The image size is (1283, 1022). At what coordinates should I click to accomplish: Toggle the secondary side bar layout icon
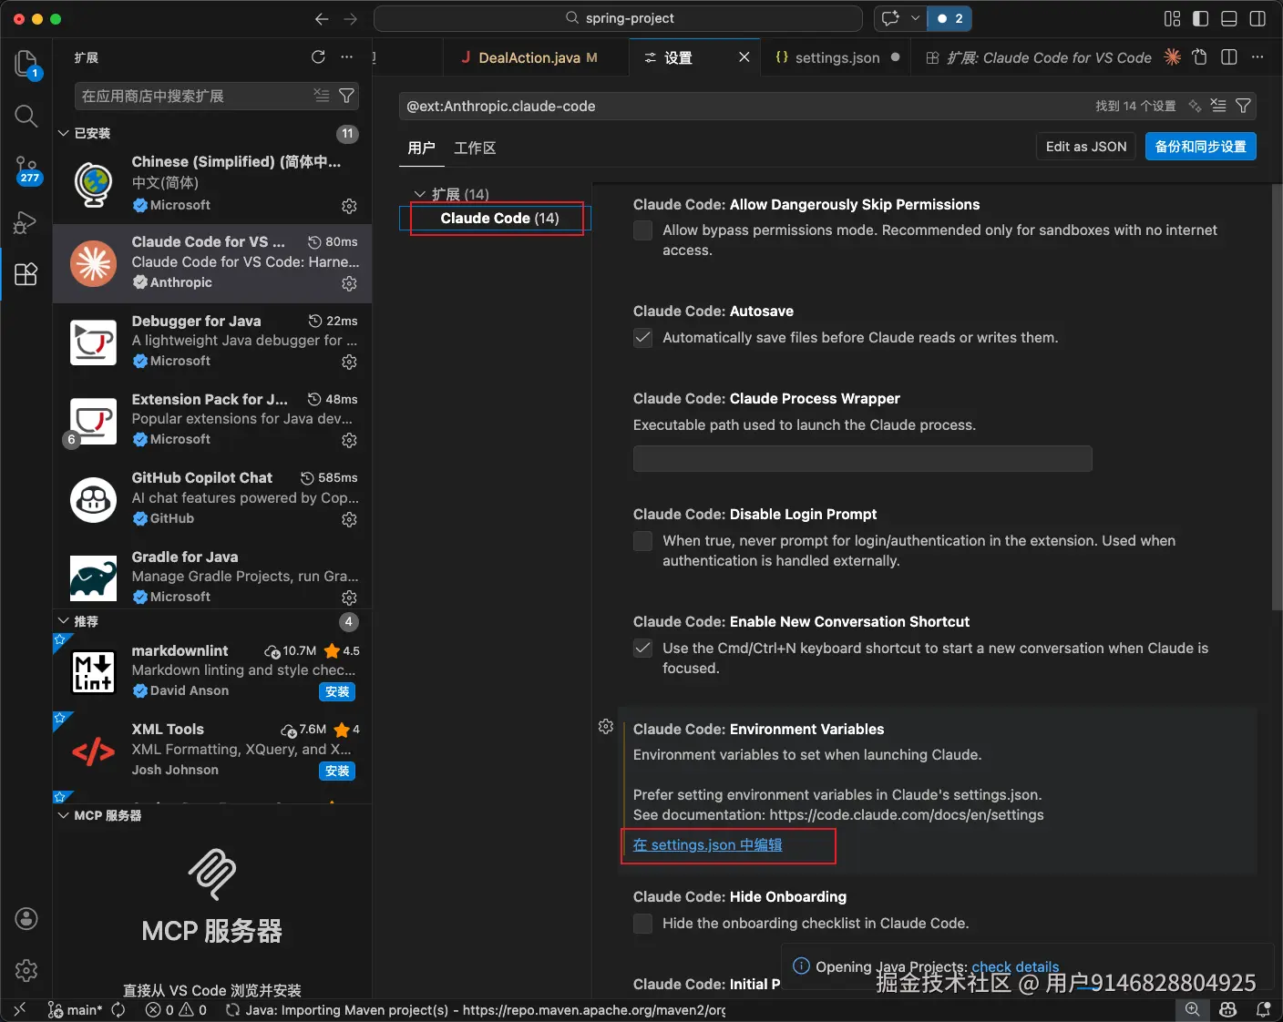(x=1257, y=18)
